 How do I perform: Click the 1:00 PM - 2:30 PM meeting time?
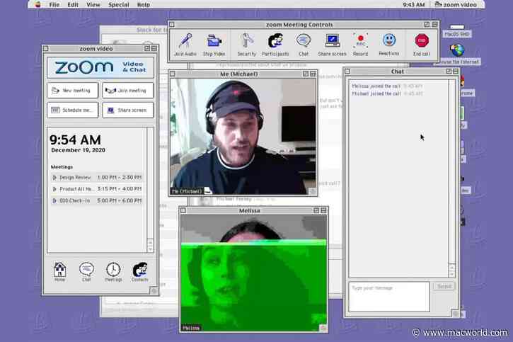click(x=120, y=178)
